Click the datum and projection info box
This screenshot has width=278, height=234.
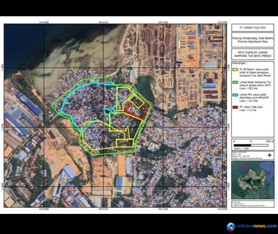coord(252,155)
